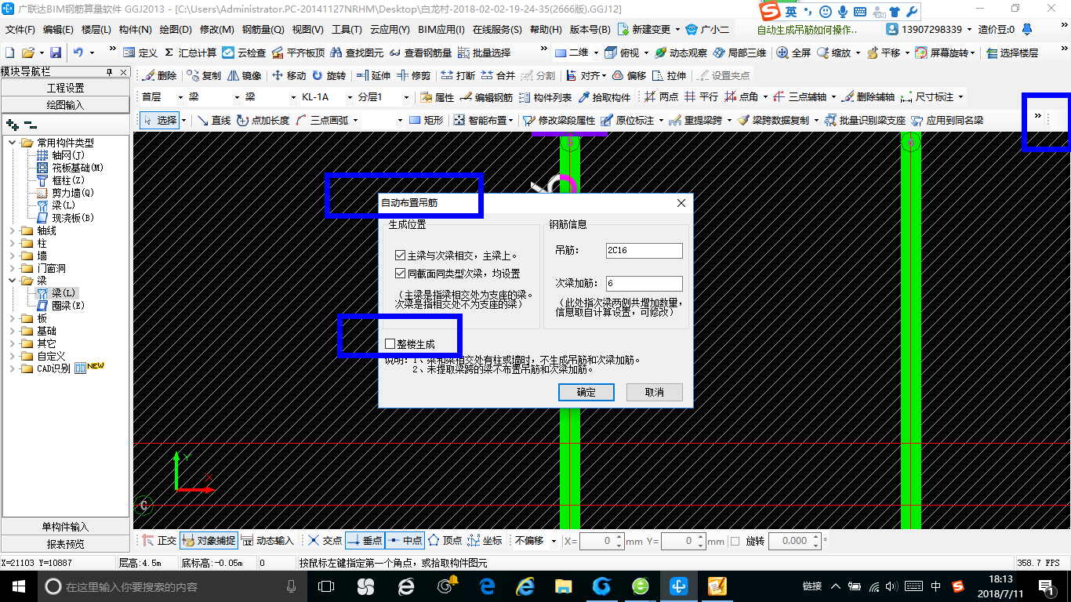Select the 批量选择 batch select tool
The image size is (1071, 602).
tap(484, 53)
